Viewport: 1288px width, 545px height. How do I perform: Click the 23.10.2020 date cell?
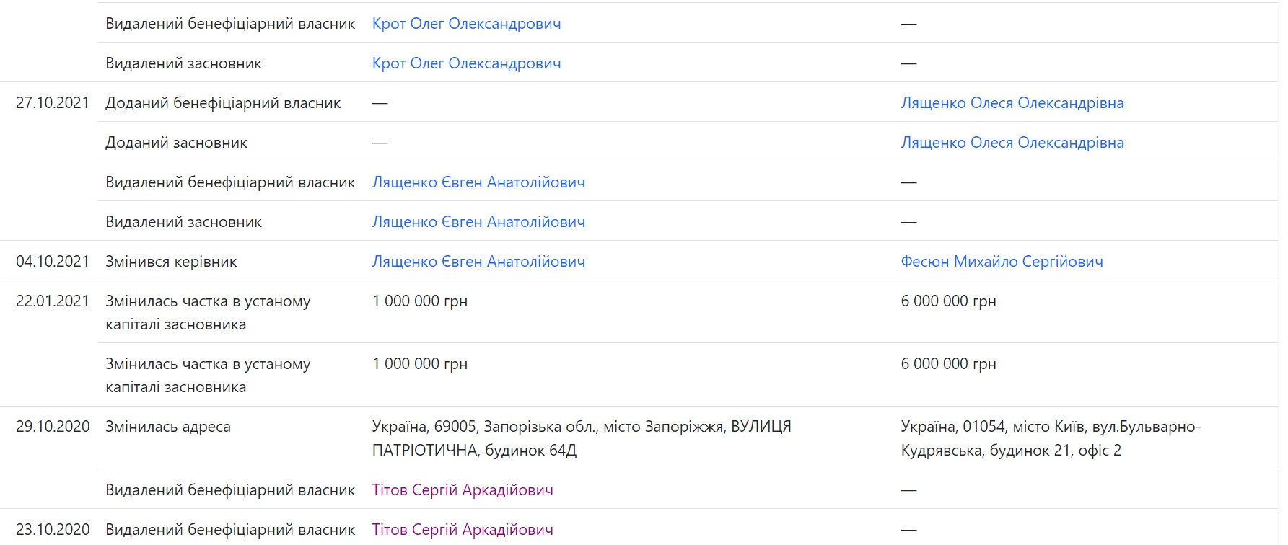pos(53,530)
